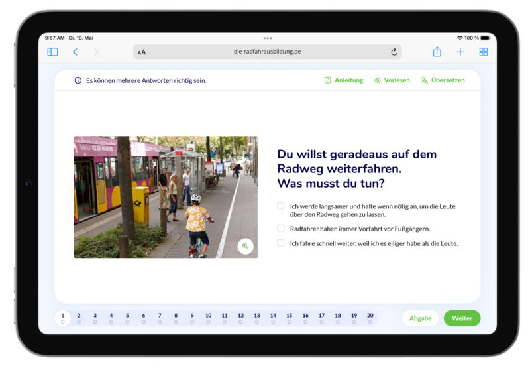The height and width of the screenshot is (372, 530).
Task: Start Vorlesen read-aloud
Action: [392, 80]
